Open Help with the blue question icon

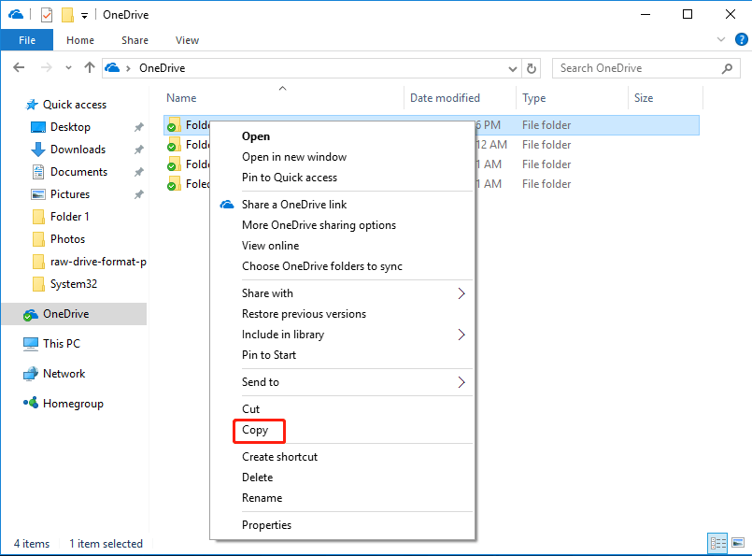(x=741, y=39)
